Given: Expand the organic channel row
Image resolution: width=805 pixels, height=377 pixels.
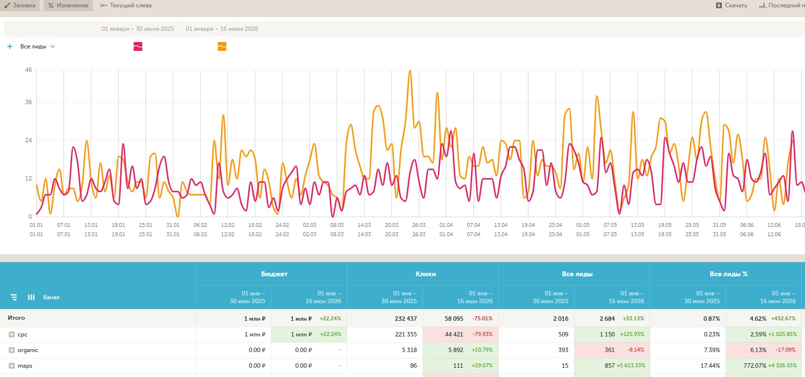Looking at the screenshot, I should (12, 350).
